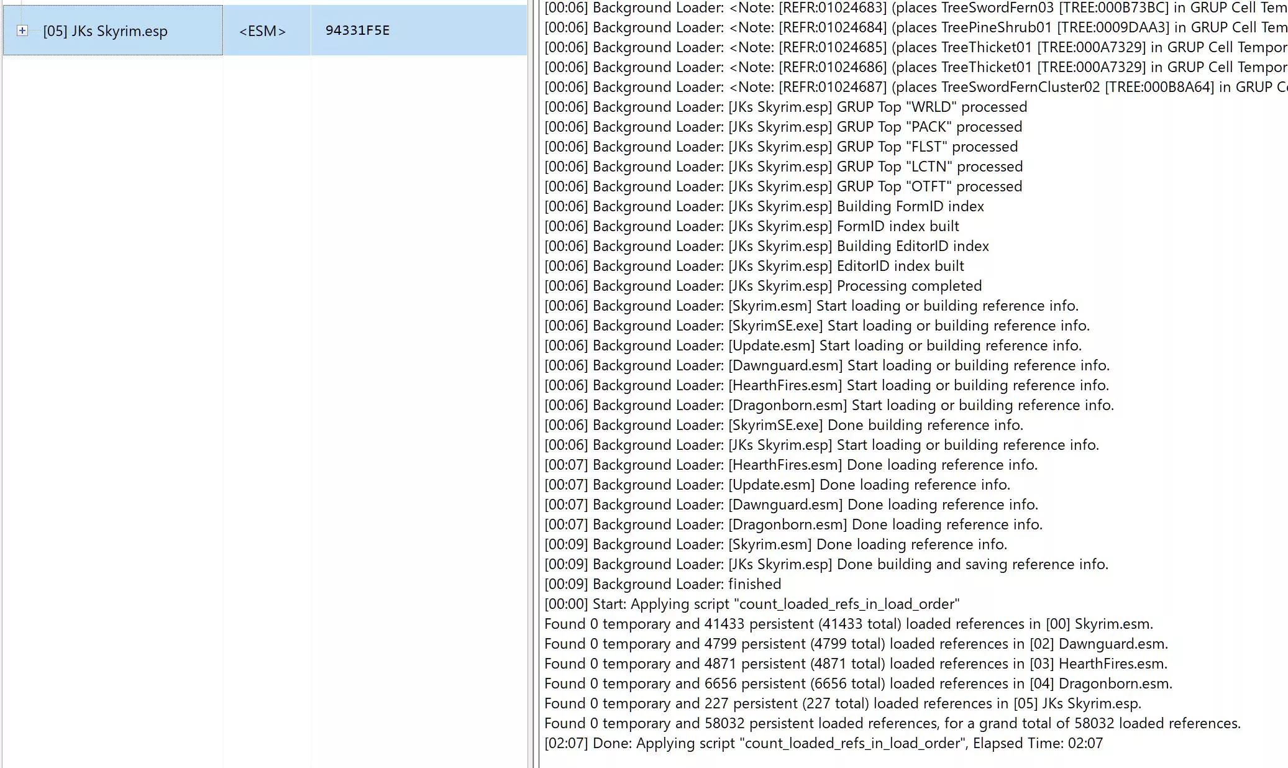Click the 4799 persistent Dawnguard.esm result line
This screenshot has height=768, width=1288.
click(856, 644)
